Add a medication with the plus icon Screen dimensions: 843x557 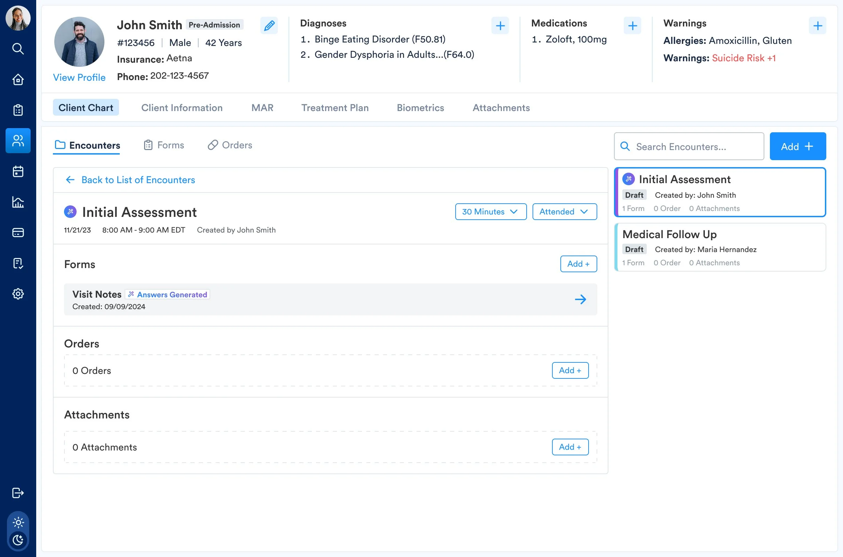click(x=632, y=25)
